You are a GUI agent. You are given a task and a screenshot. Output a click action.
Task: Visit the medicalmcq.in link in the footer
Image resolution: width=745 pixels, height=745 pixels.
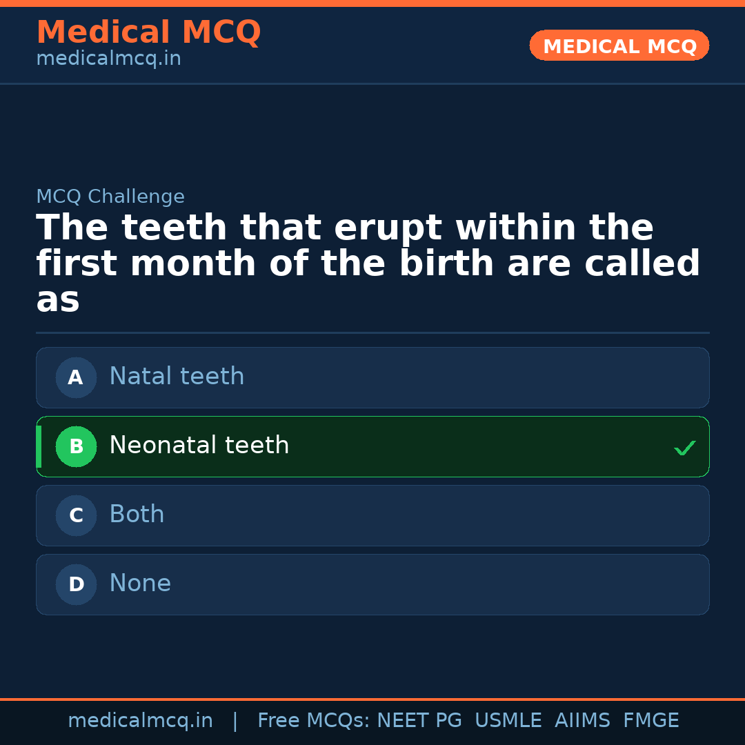141,720
